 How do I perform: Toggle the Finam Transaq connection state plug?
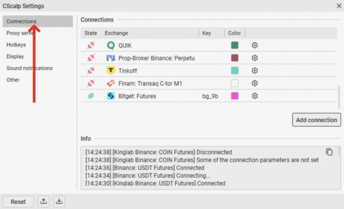(x=91, y=84)
